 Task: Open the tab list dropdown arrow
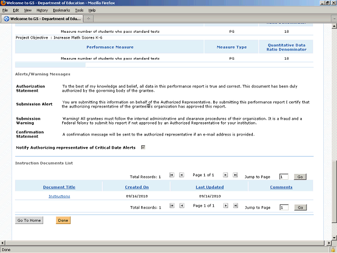click(334, 19)
